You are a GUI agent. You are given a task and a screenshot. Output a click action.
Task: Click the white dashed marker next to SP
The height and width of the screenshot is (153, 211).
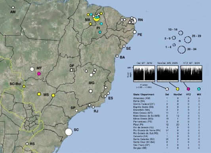76,111
